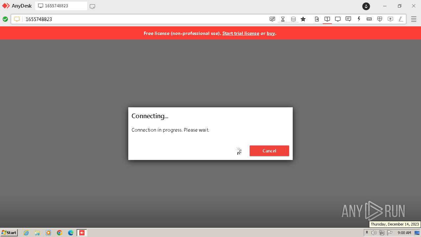Viewport: 421px width, 237px height.
Task: Open the network tray icon
Action: coord(382,233)
